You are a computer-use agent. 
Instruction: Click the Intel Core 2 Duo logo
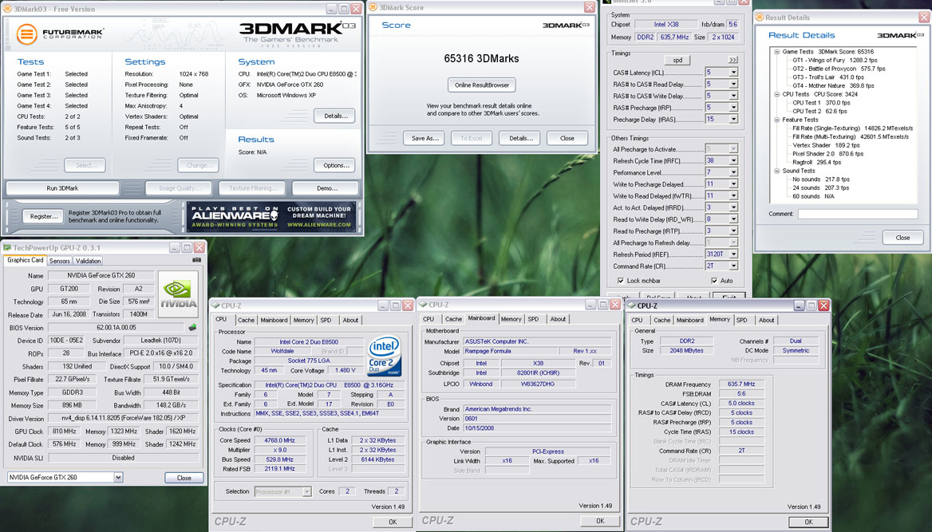(x=383, y=356)
